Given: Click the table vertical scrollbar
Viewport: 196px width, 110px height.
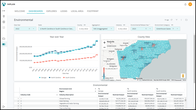Looking at the screenshot, I should (x=185, y=100).
